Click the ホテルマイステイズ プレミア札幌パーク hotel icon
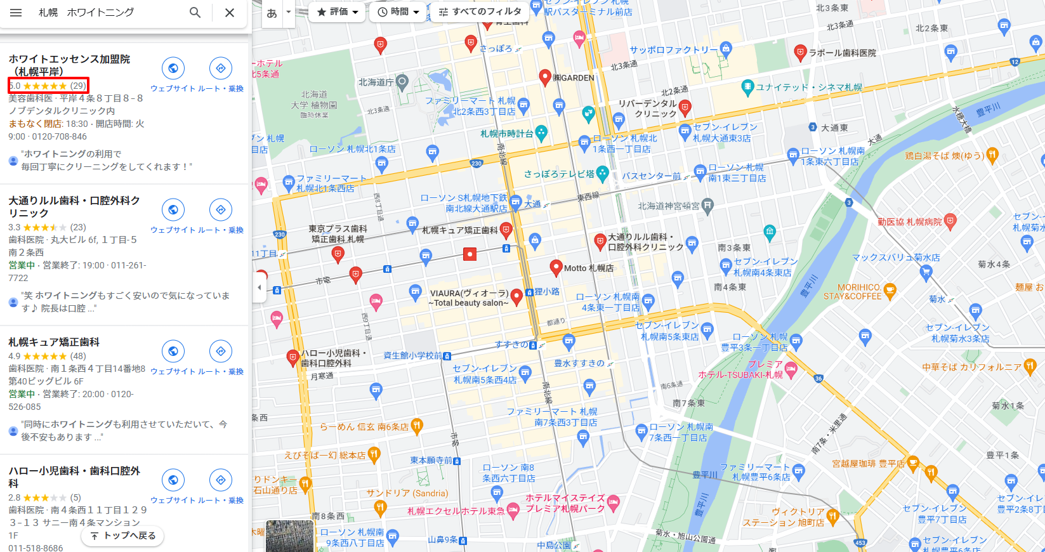1045x552 pixels. pos(613,503)
